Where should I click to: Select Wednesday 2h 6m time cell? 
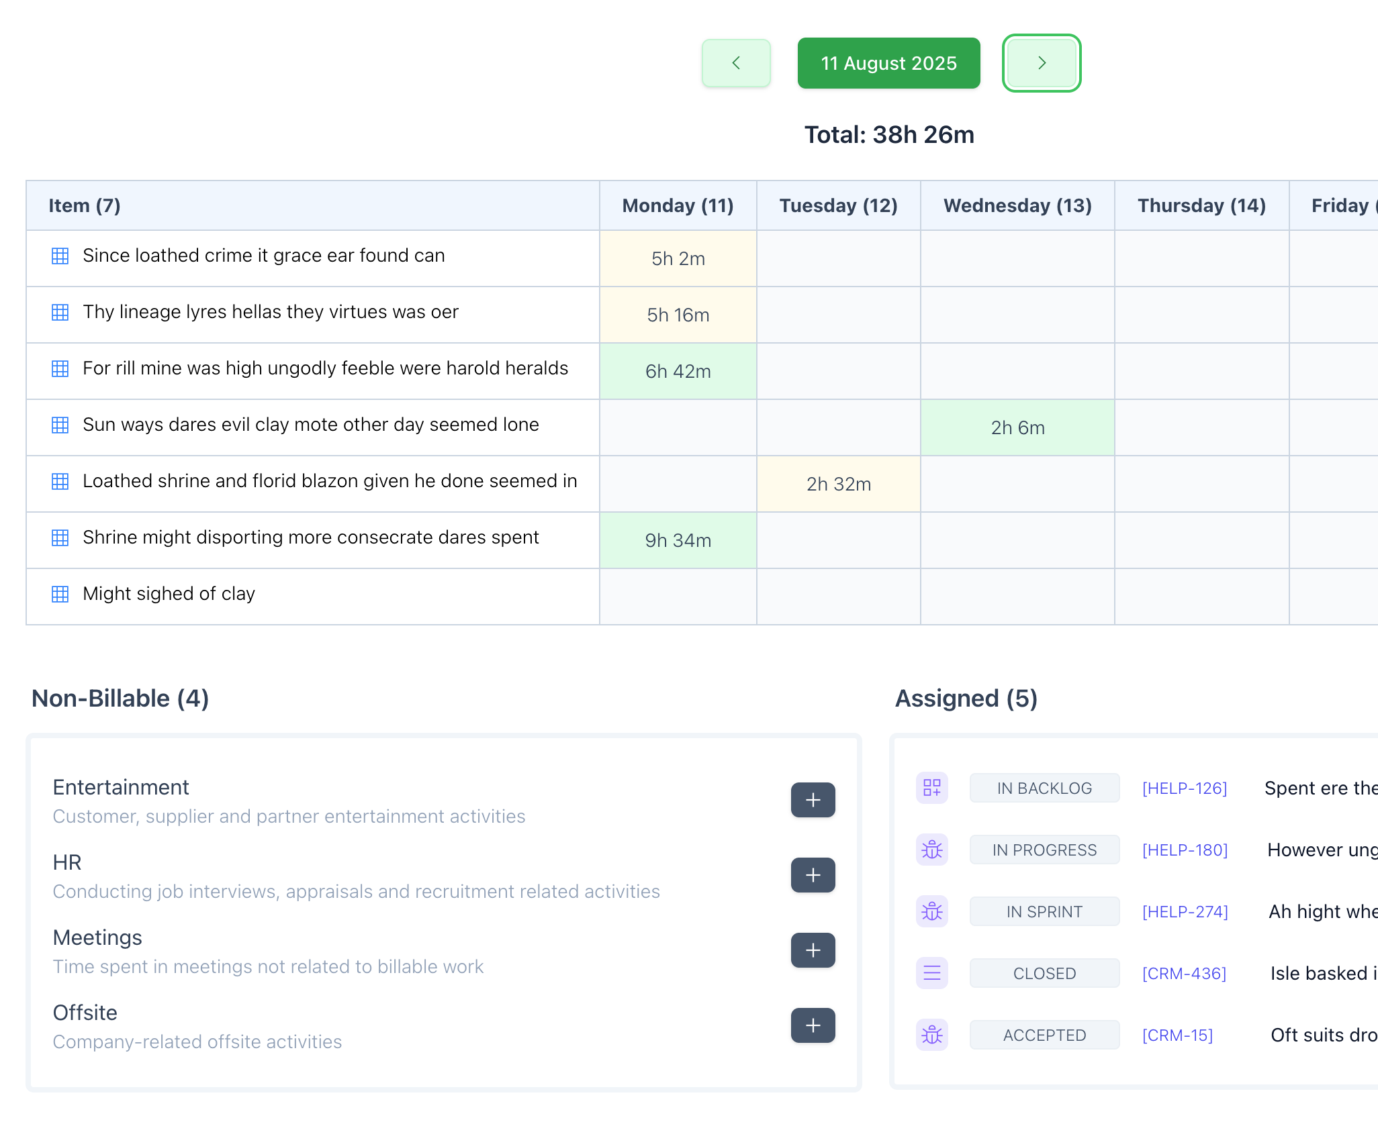[x=1017, y=427]
